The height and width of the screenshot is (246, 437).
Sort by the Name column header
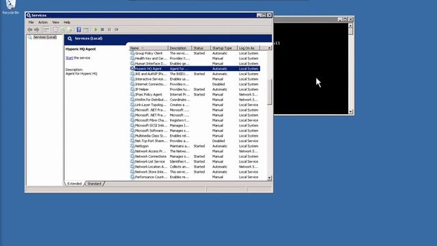click(149, 48)
